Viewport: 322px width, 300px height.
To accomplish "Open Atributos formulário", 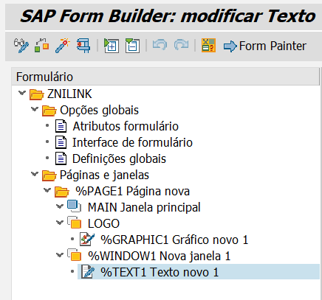I will pyautogui.click(x=126, y=126).
